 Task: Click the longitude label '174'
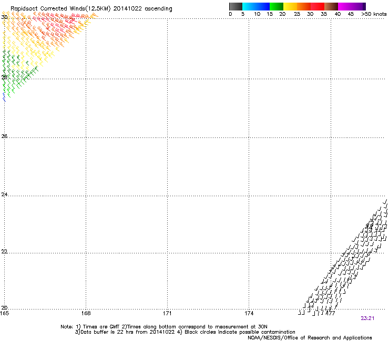tap(249, 313)
